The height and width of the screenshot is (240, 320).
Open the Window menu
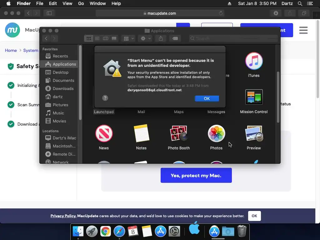click(98, 3)
